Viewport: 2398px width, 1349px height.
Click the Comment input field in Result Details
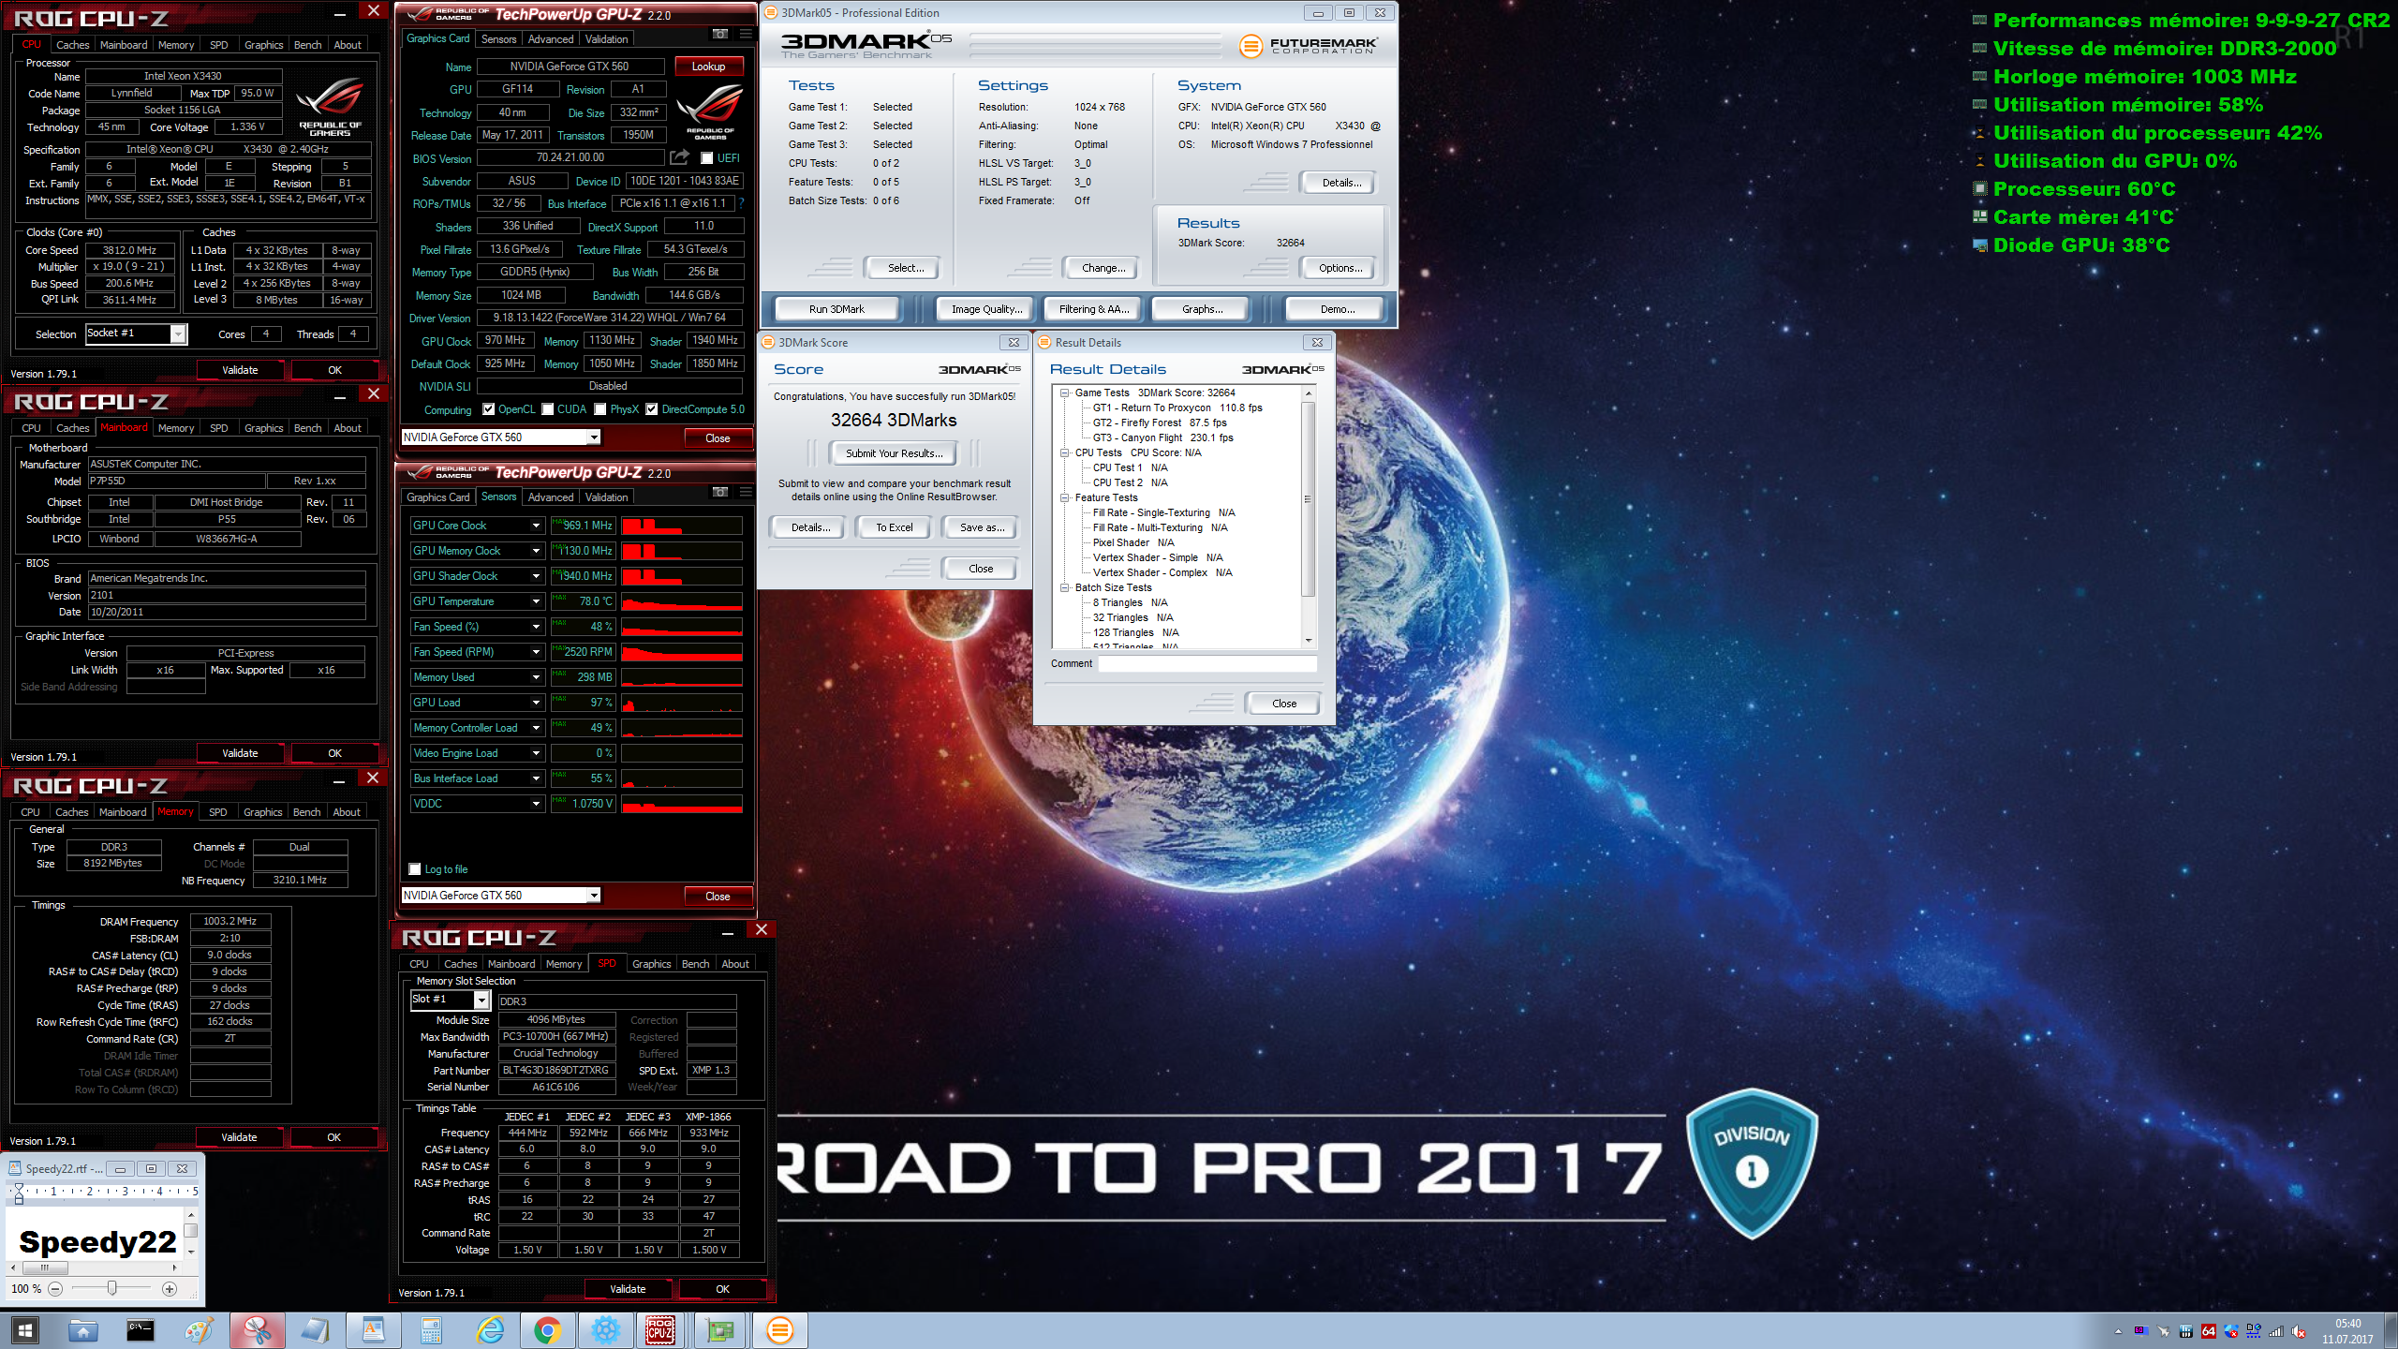point(1206,663)
